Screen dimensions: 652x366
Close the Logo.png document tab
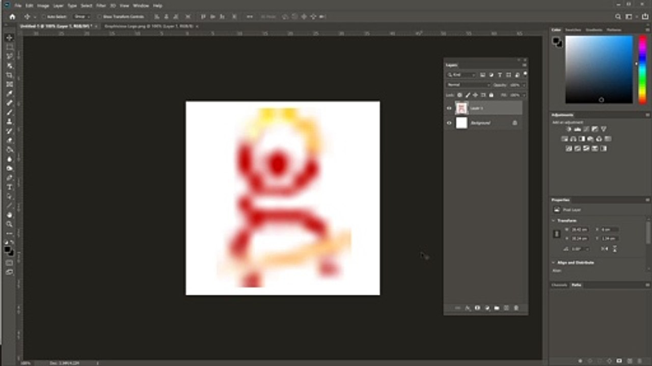tap(197, 26)
